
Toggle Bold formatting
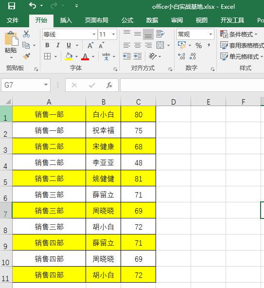tap(47, 45)
